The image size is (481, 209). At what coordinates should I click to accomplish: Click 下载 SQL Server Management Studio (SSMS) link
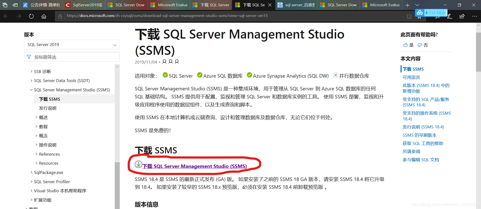tap(195, 166)
